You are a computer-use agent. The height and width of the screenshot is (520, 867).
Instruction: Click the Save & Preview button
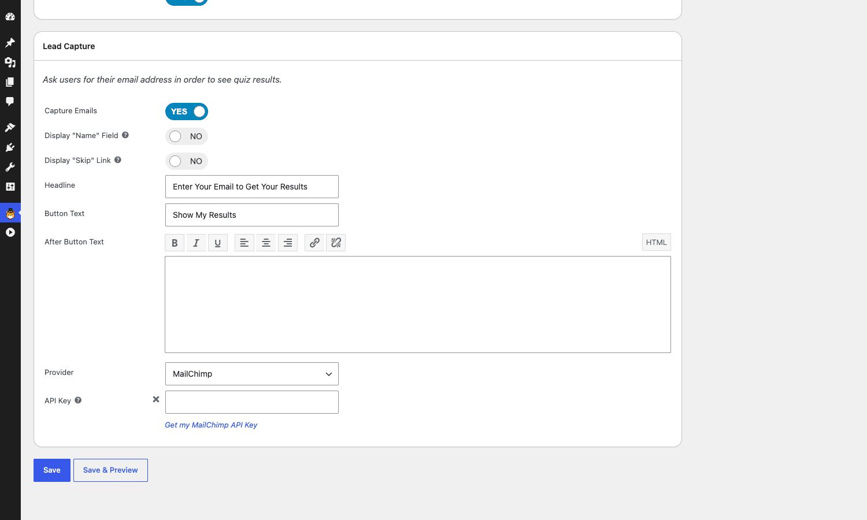110,470
